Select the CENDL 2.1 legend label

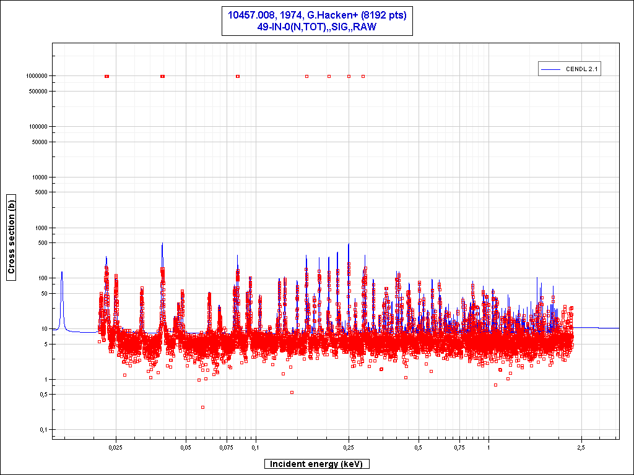[582, 69]
